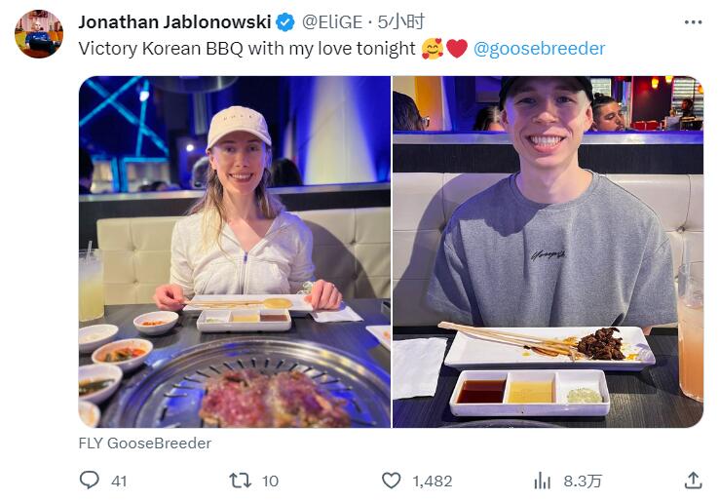Click the Jonathan Jablonowski display name
The height and width of the screenshot is (501, 719).
tap(174, 22)
